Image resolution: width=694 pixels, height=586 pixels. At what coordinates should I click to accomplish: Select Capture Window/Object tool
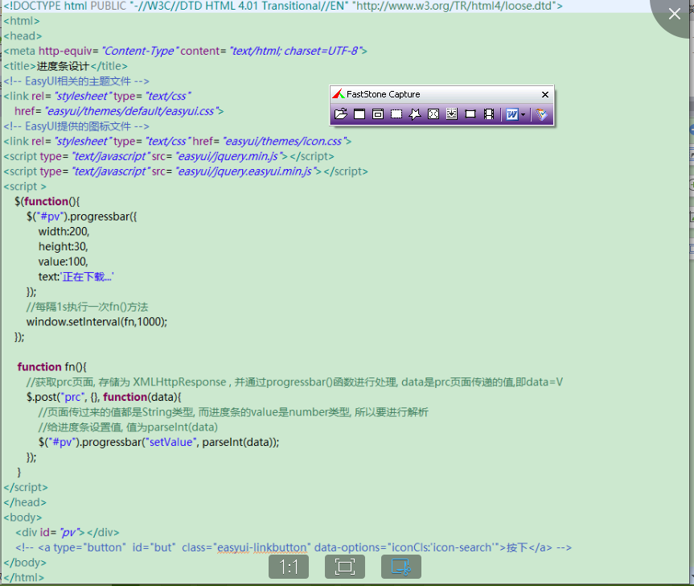click(378, 114)
